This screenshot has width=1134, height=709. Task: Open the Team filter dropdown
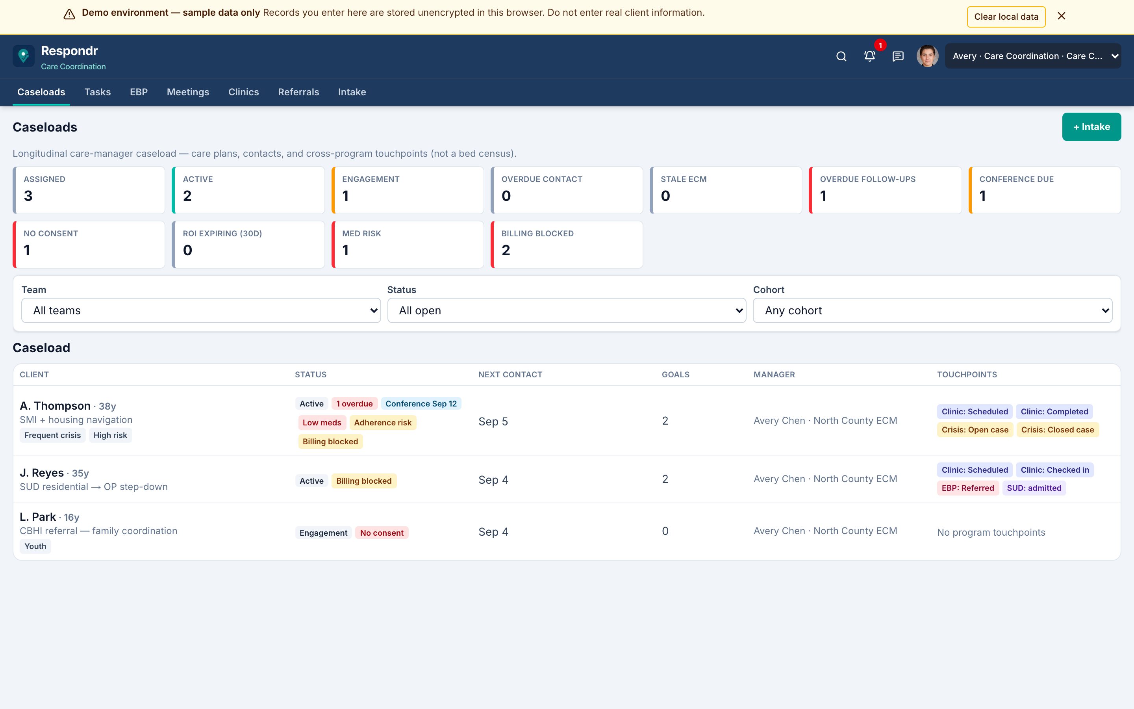pyautogui.click(x=201, y=310)
